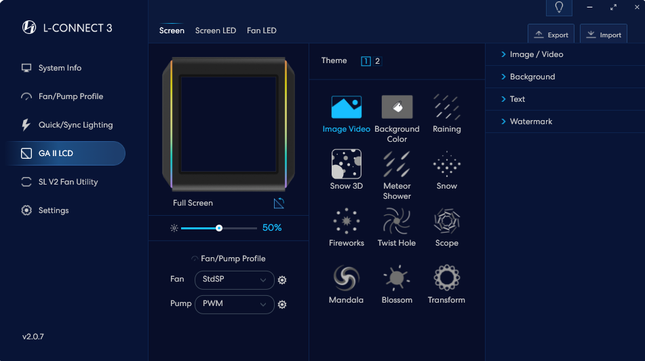Open Pump profile gear settings
Image resolution: width=645 pixels, height=361 pixels.
point(282,304)
